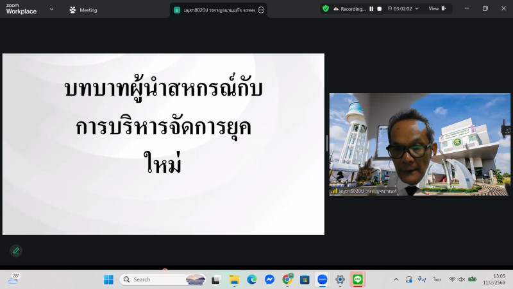The width and height of the screenshot is (513, 289).
Task: Open the View layout menu
Action: pos(437,9)
